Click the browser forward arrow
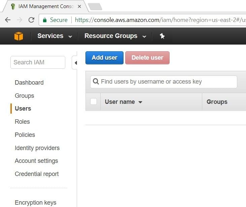Screen dimensions: 246x207 tap(20, 20)
